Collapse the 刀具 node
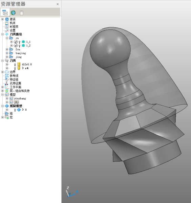Image resolution: width=191 pixels, height=203 pixels. [2, 61]
